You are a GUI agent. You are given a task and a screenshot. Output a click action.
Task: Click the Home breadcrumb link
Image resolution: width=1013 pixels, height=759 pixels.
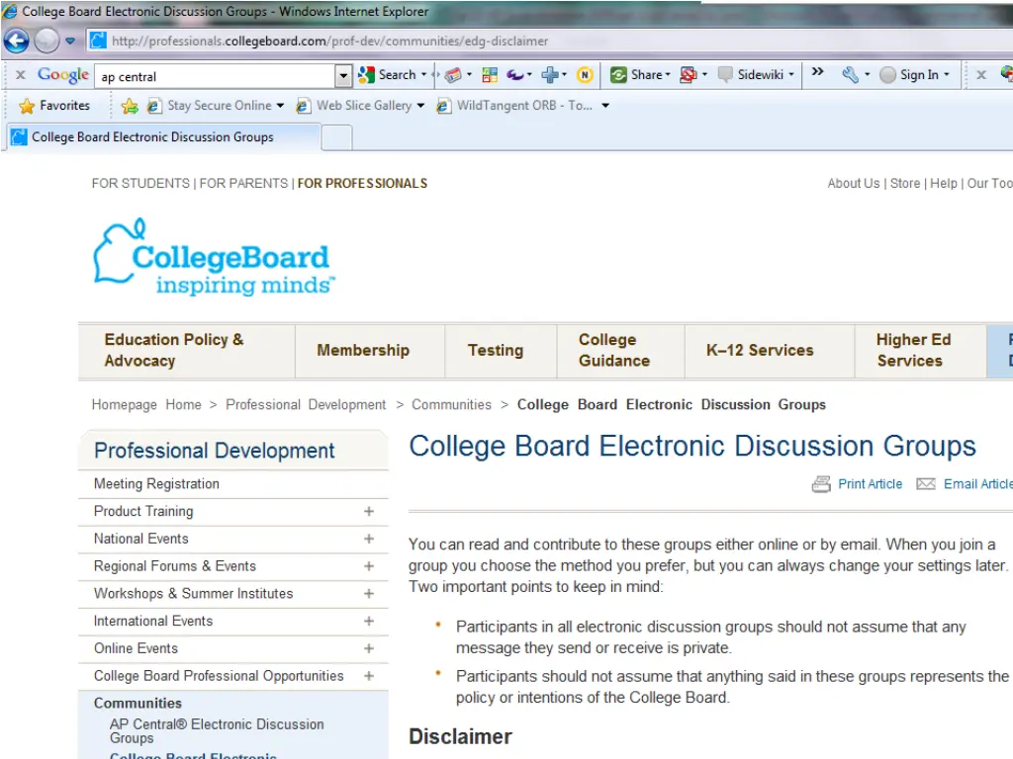pos(183,404)
